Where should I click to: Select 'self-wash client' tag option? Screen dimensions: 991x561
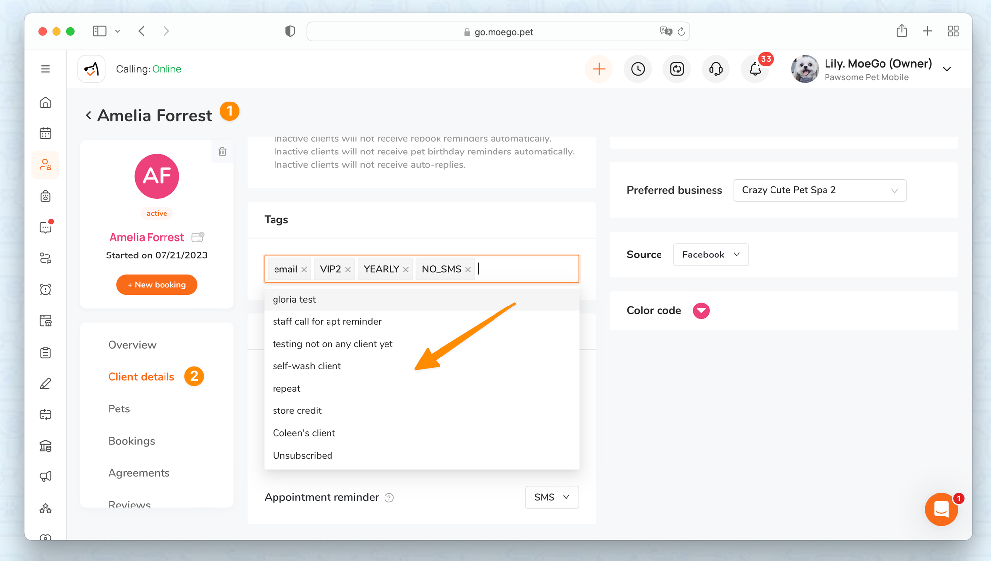(307, 366)
